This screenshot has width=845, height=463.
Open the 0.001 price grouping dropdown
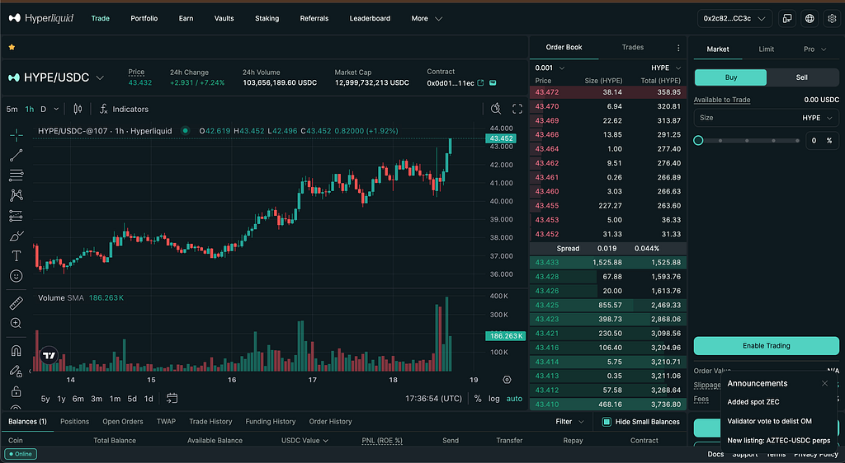pos(550,68)
